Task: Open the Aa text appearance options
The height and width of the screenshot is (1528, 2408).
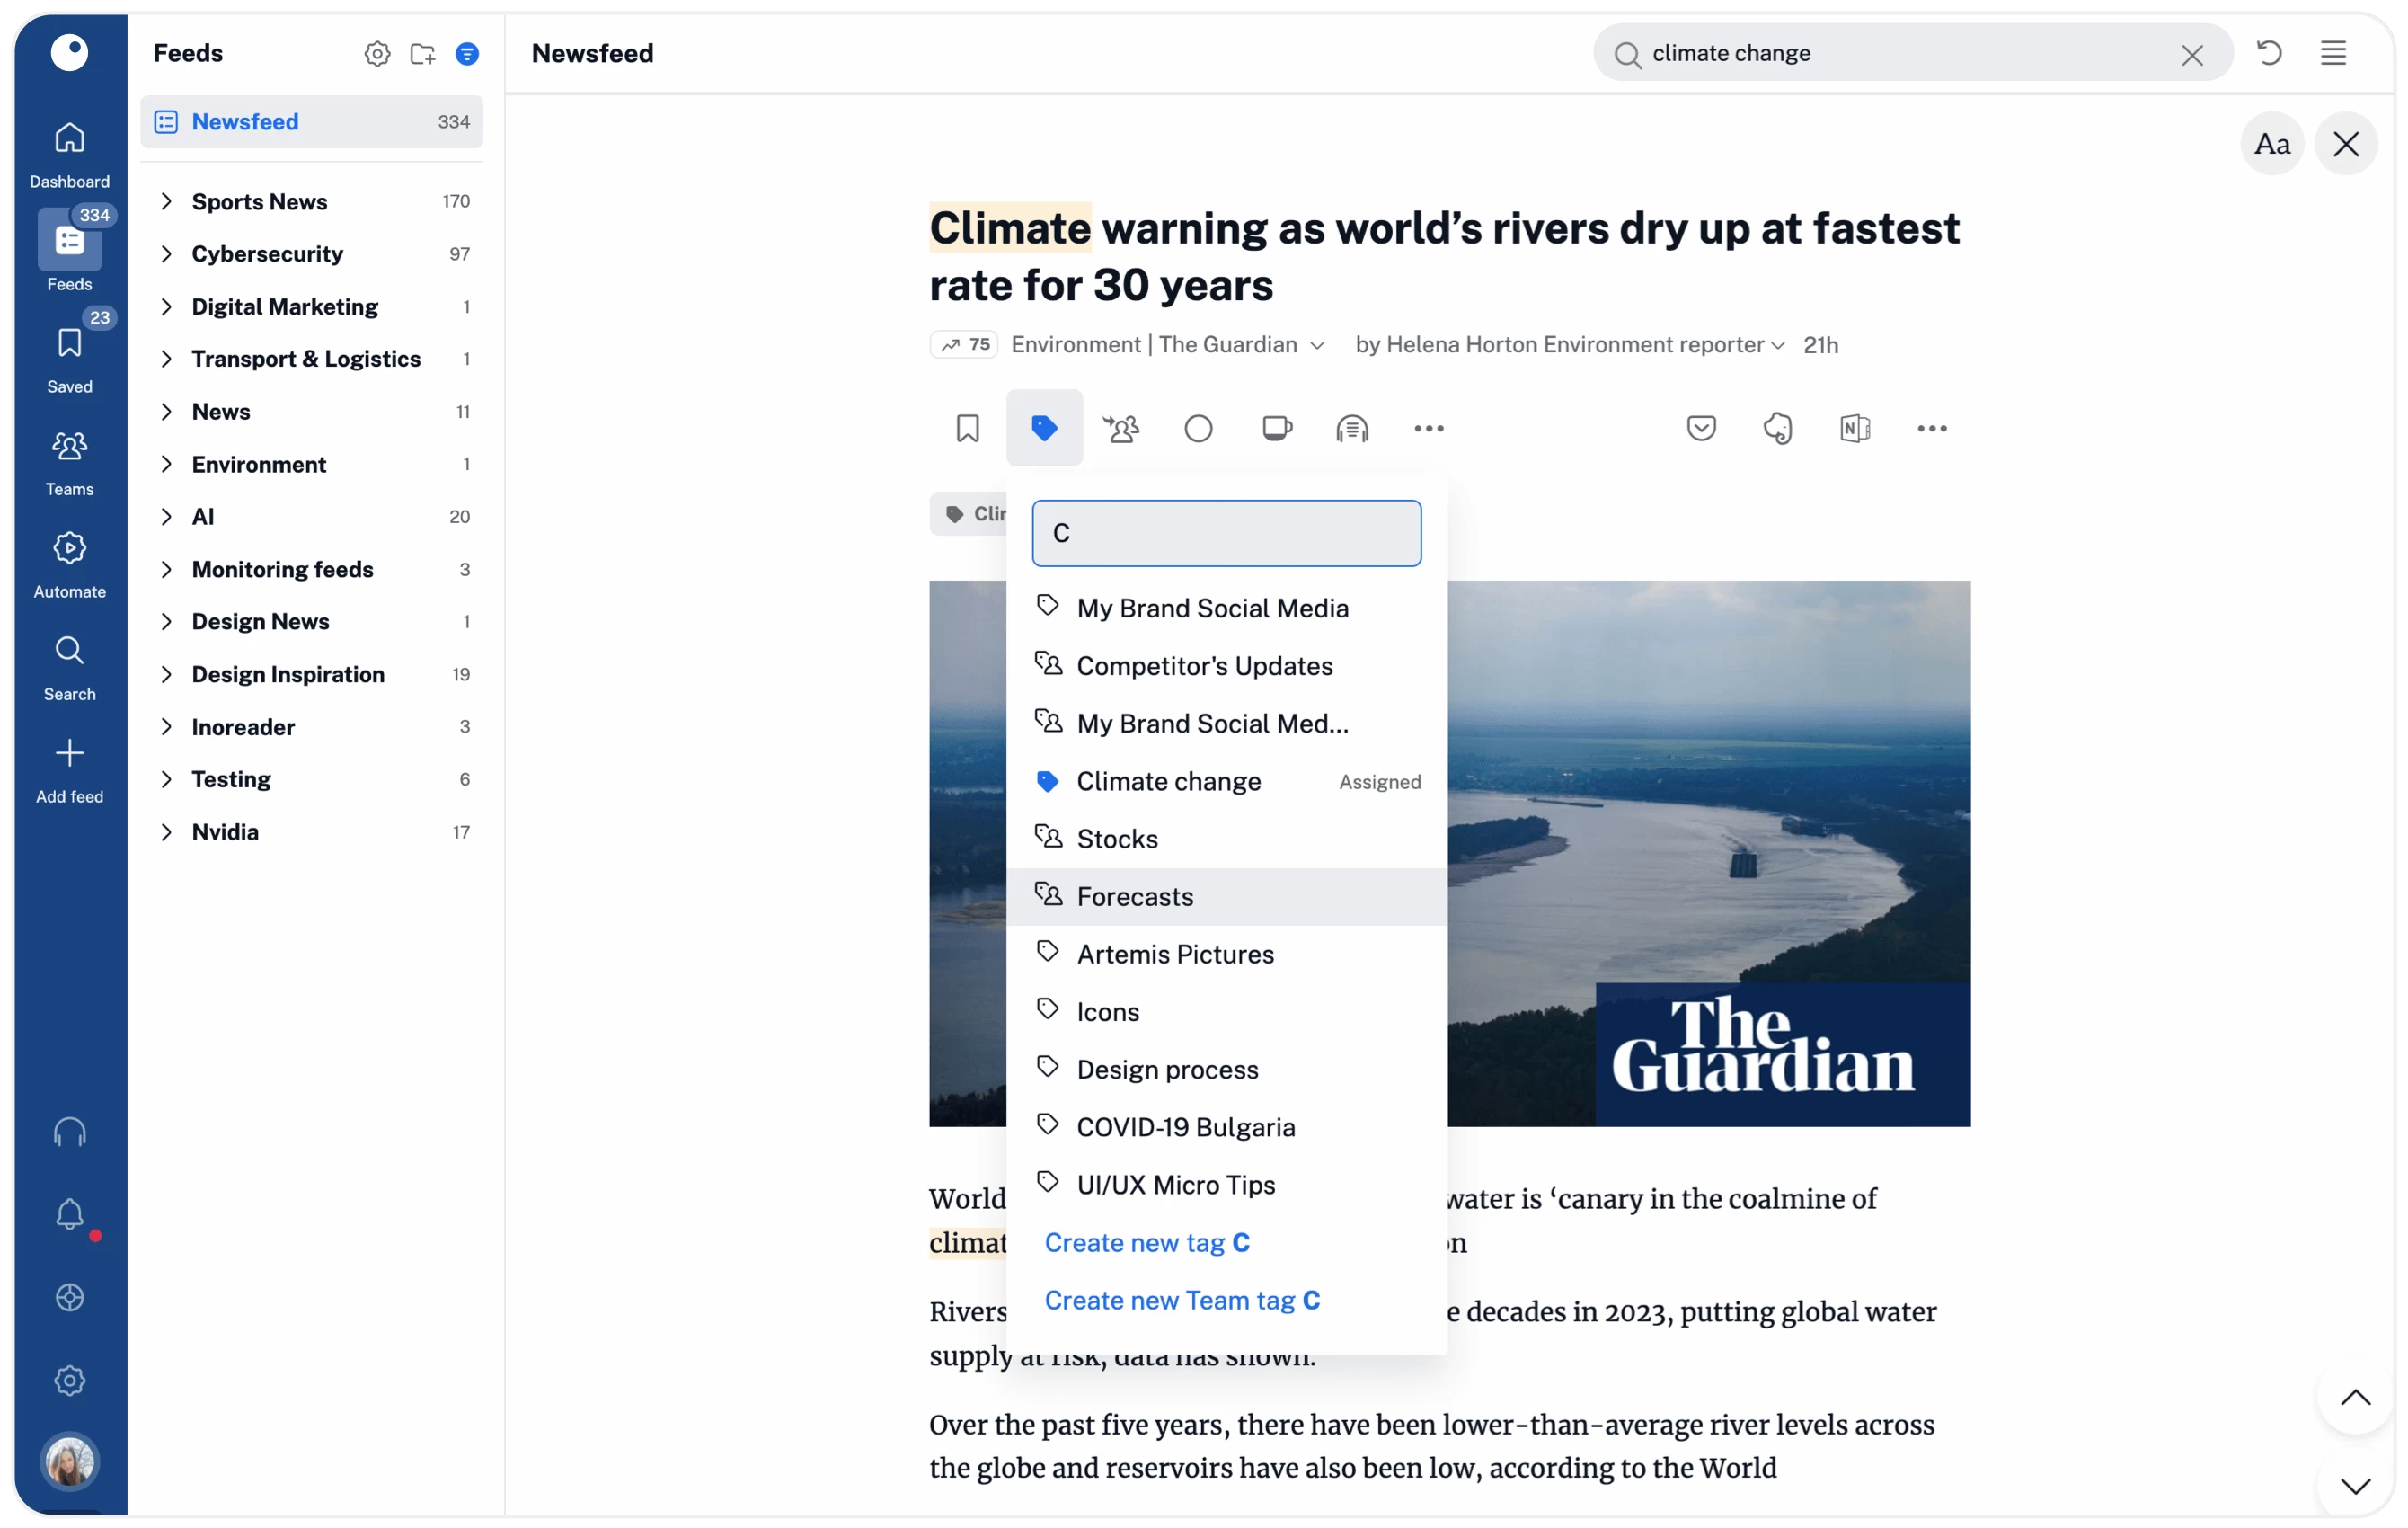Action: 2272,144
